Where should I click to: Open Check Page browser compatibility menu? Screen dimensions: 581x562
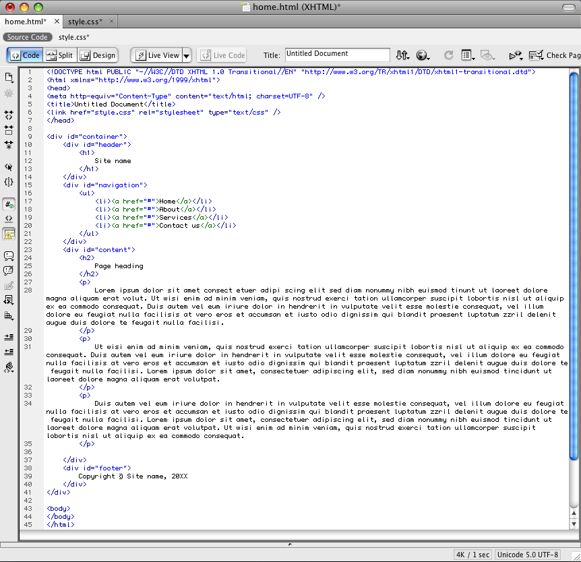(x=554, y=55)
